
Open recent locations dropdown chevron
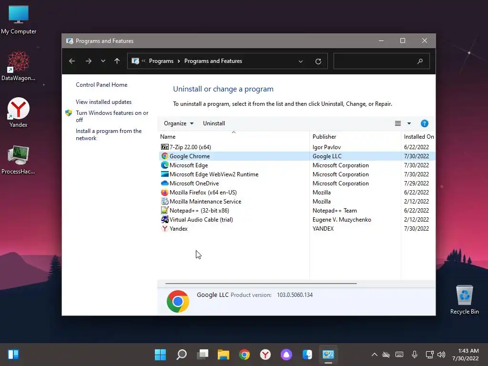pyautogui.click(x=103, y=61)
